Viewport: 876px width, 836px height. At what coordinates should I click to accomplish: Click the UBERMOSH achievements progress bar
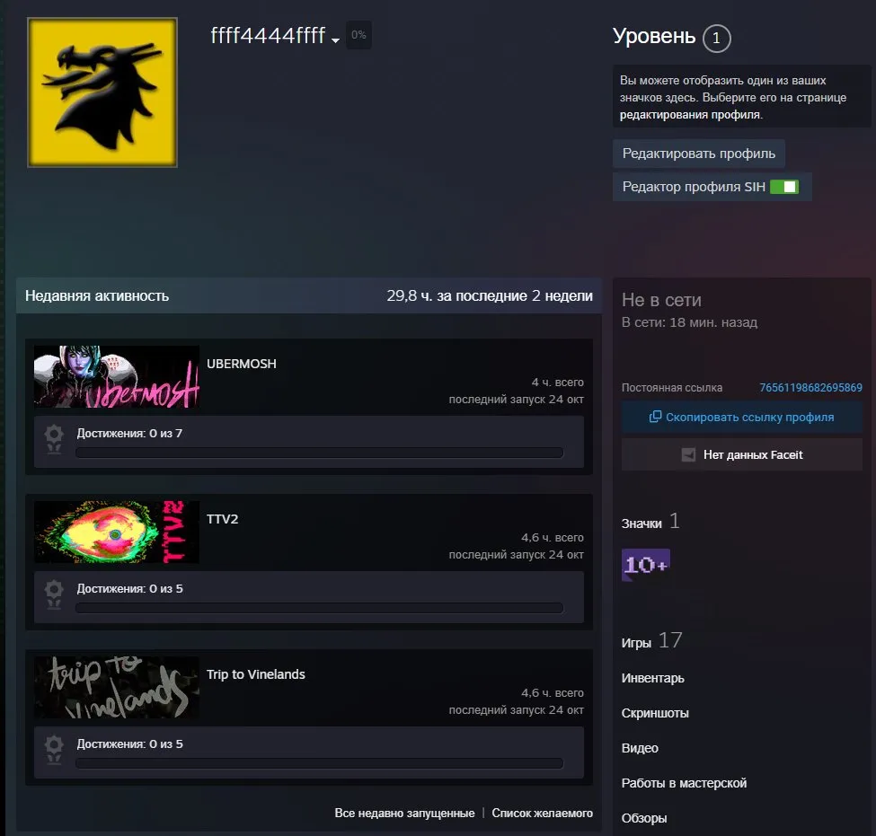pos(319,453)
